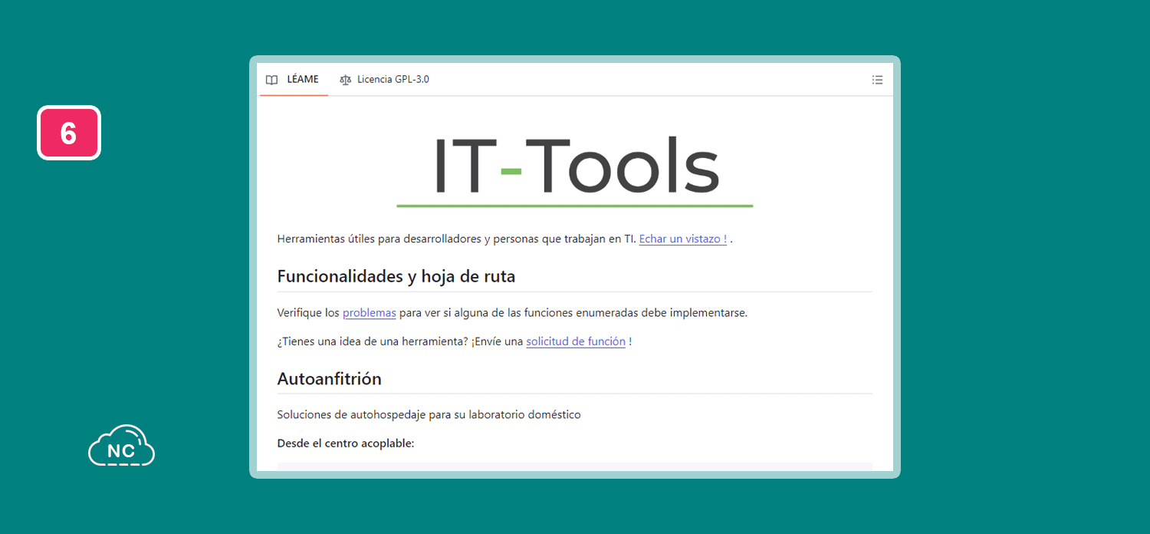Open the 'solicitud de función' link
The height and width of the screenshot is (534, 1150).
576,341
